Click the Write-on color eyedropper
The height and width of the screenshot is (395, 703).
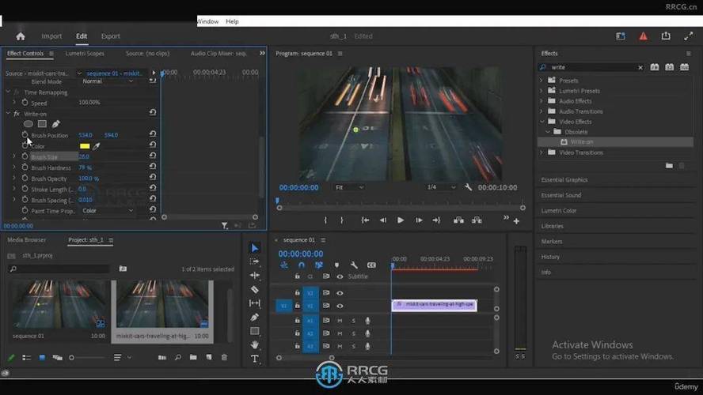pyautogui.click(x=97, y=146)
